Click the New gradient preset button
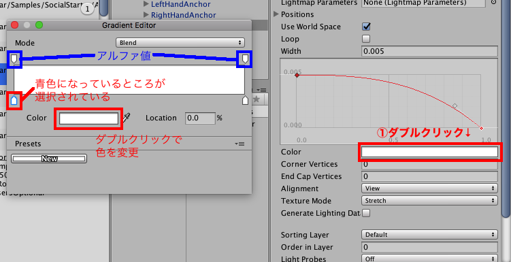 coord(49,159)
